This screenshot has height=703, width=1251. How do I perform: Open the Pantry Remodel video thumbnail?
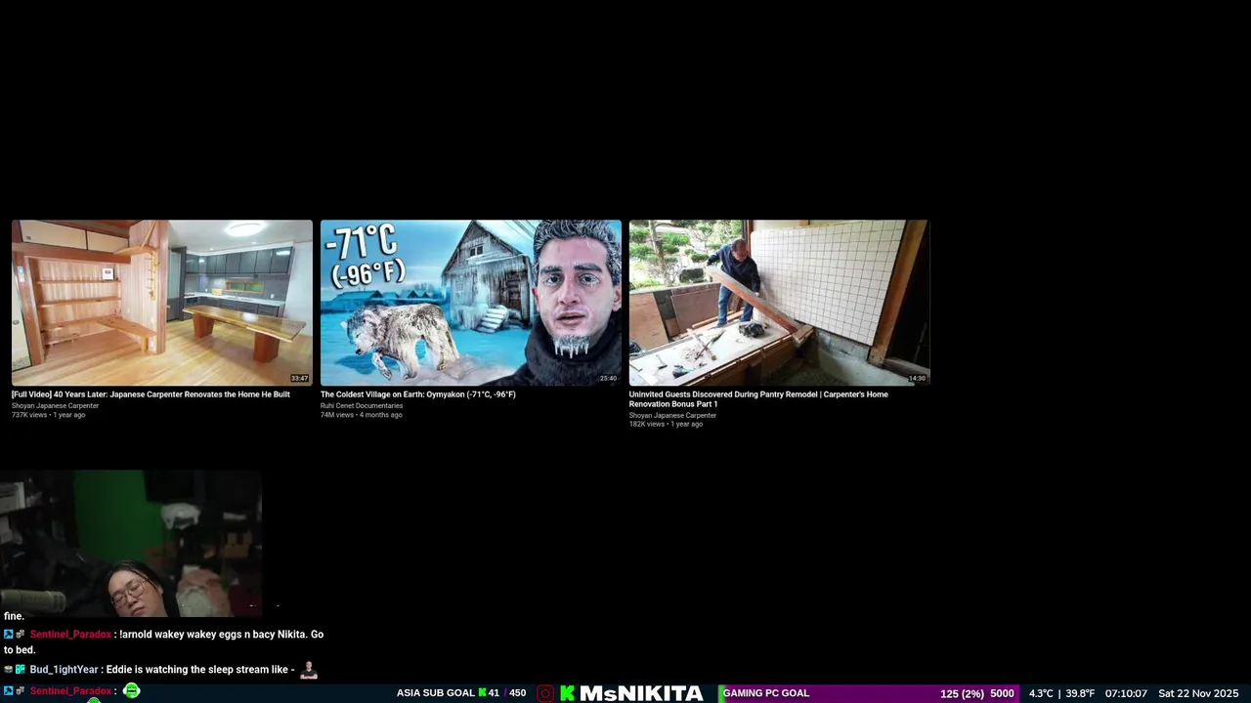[x=779, y=303]
